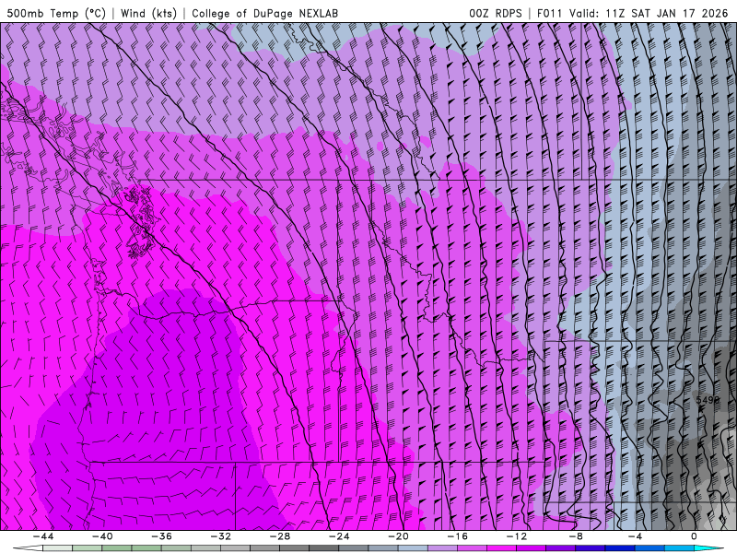Viewport: 737px width, 553px height.
Task: Click the "Wind (kts)" header label
Action: pos(148,13)
